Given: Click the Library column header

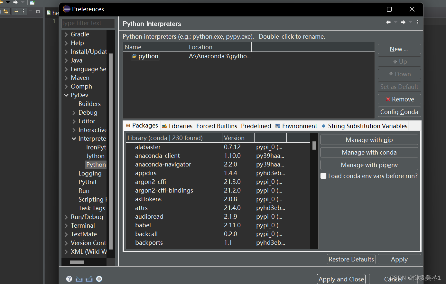Looking at the screenshot, I should tap(174, 138).
